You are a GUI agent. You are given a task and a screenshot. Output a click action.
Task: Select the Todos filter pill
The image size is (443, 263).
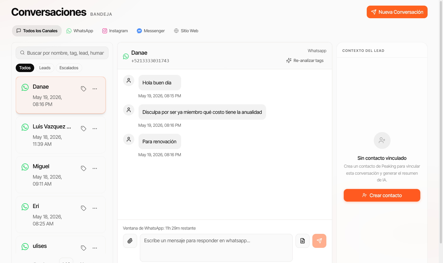[x=25, y=68]
